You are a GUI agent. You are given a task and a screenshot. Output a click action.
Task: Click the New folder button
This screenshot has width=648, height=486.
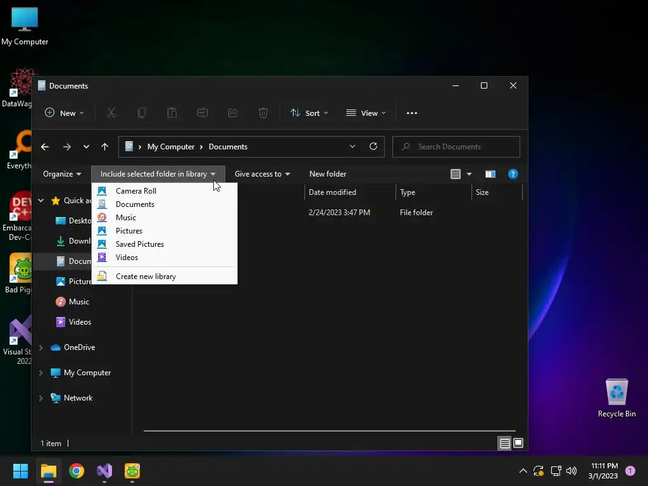point(328,174)
